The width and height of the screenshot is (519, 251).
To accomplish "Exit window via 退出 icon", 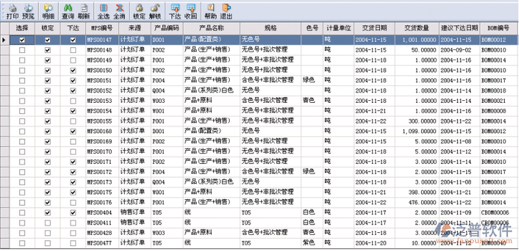I will [226, 11].
